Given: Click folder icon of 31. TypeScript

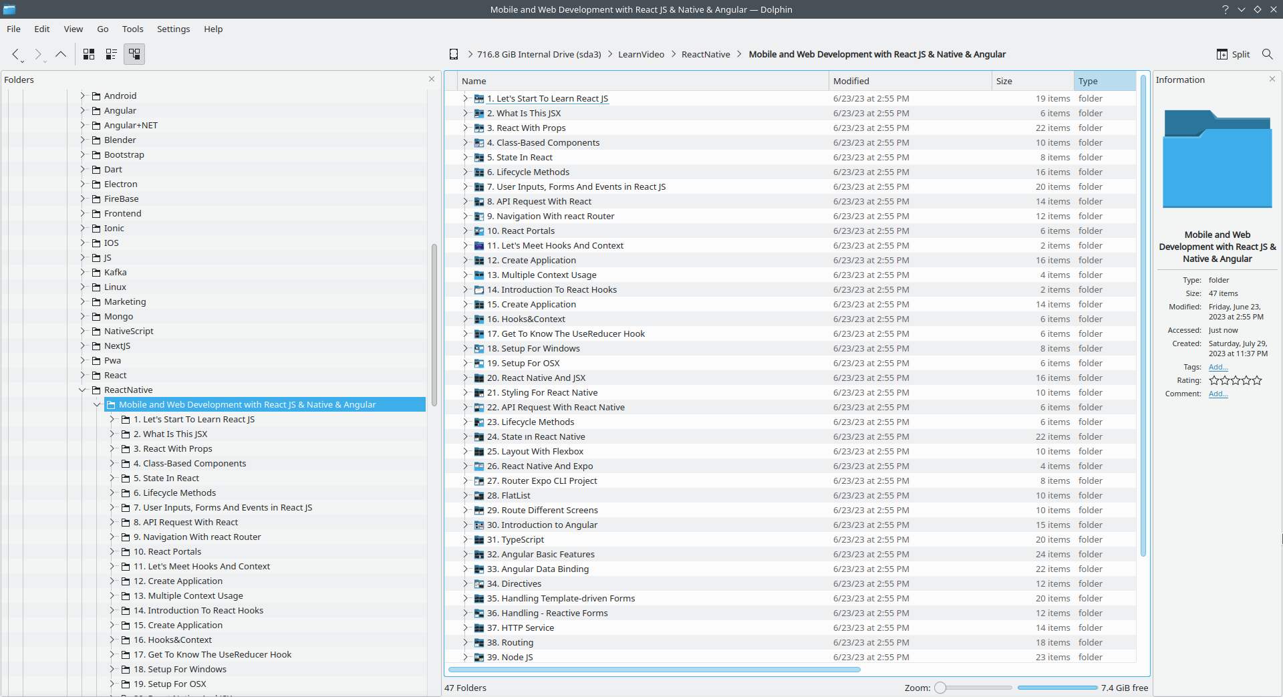Looking at the screenshot, I should pos(479,540).
